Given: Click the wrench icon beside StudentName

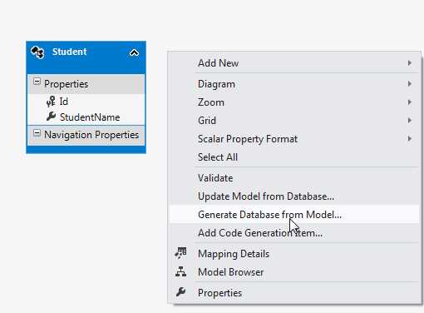Looking at the screenshot, I should 51,117.
